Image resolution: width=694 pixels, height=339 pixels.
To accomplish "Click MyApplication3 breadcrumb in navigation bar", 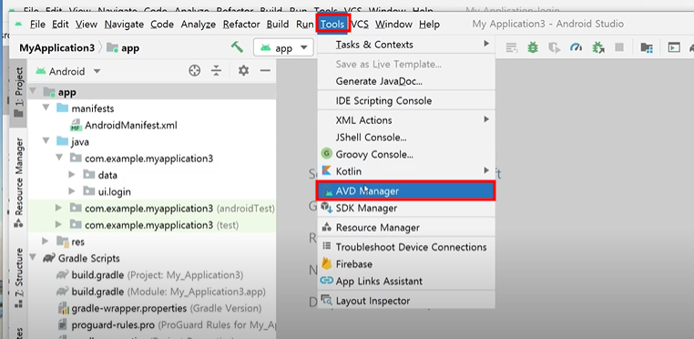I will [x=56, y=48].
